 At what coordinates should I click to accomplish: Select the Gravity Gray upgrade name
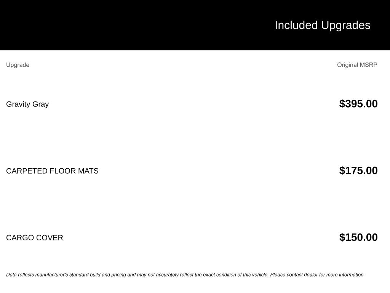coord(27,104)
